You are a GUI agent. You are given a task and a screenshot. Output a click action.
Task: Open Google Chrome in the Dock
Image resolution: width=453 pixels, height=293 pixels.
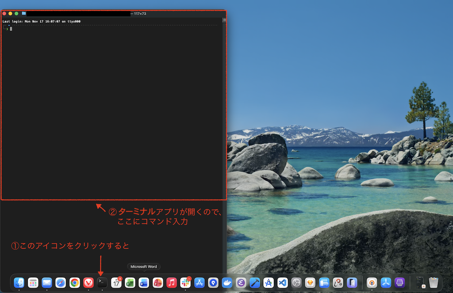[x=75, y=282]
